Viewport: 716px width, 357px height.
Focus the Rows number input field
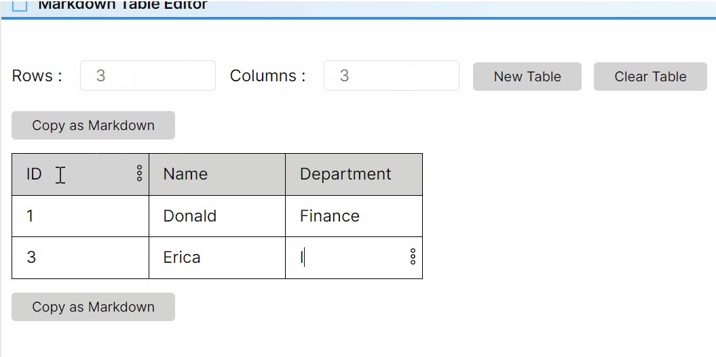click(147, 76)
